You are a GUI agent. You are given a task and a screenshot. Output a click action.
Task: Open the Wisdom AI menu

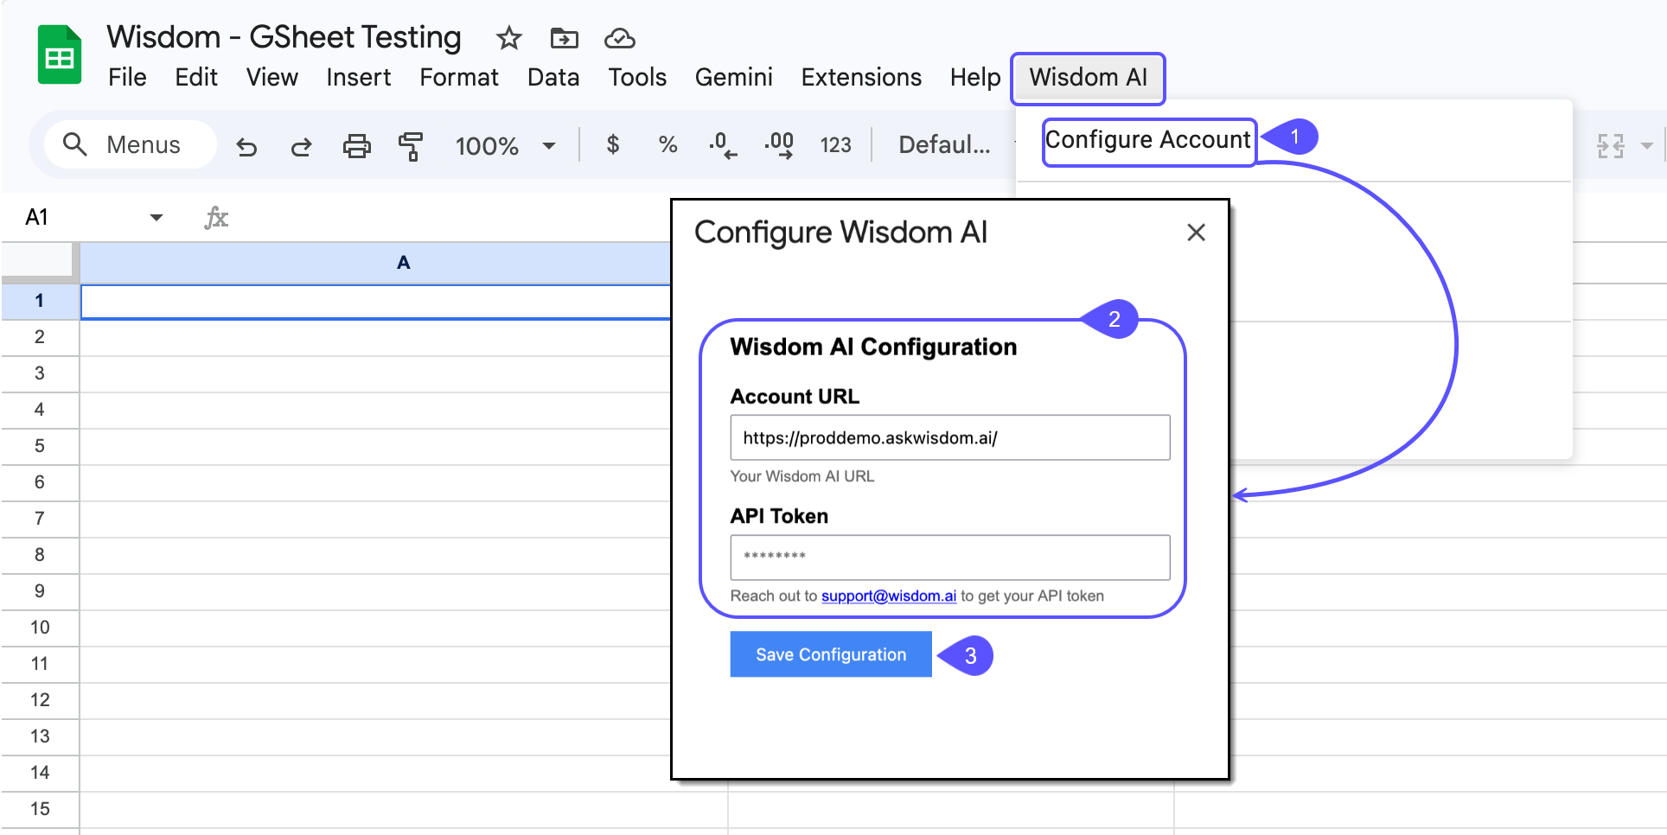[x=1088, y=78]
